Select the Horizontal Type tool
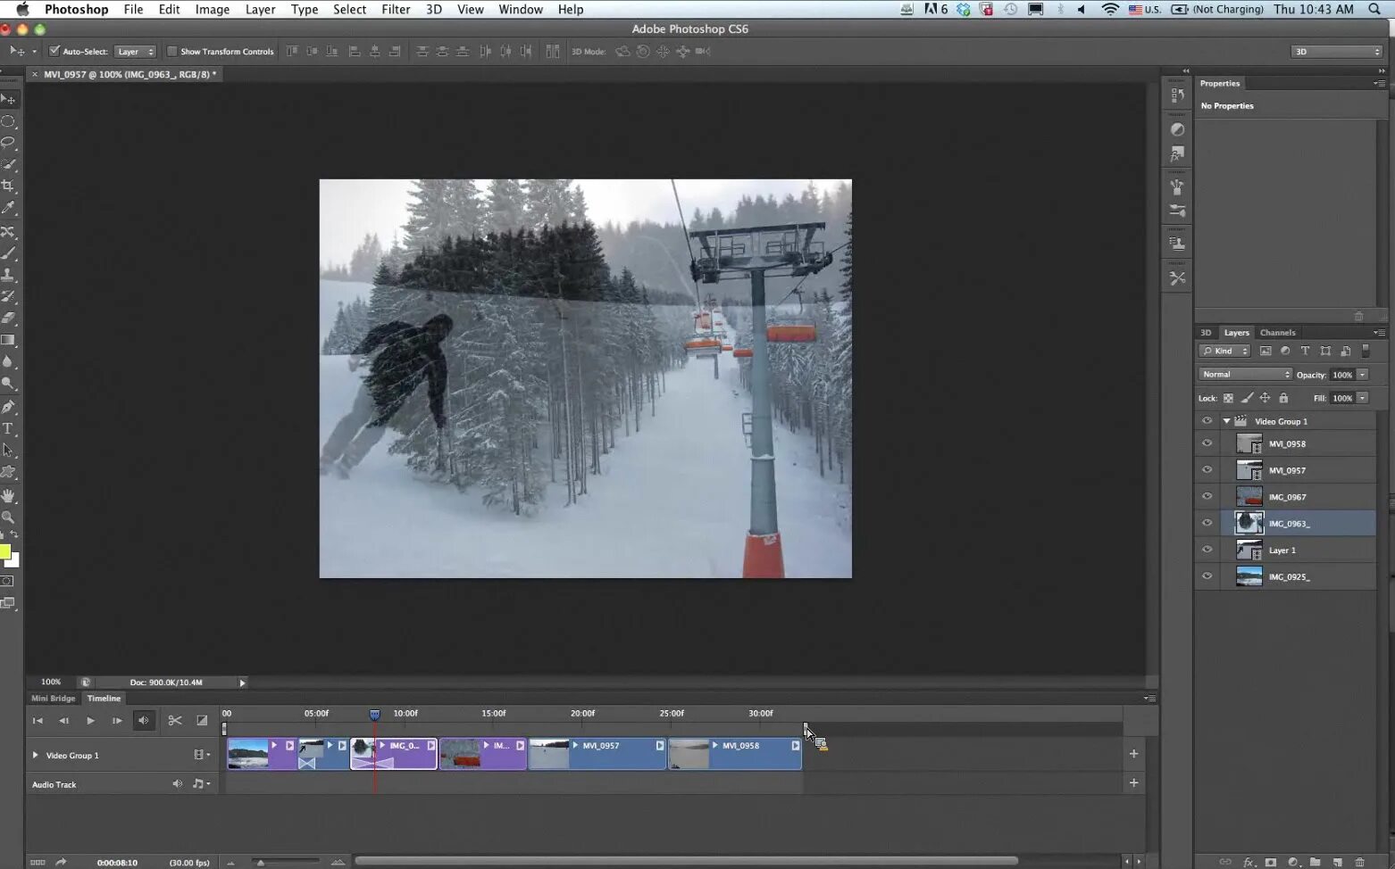 [8, 429]
